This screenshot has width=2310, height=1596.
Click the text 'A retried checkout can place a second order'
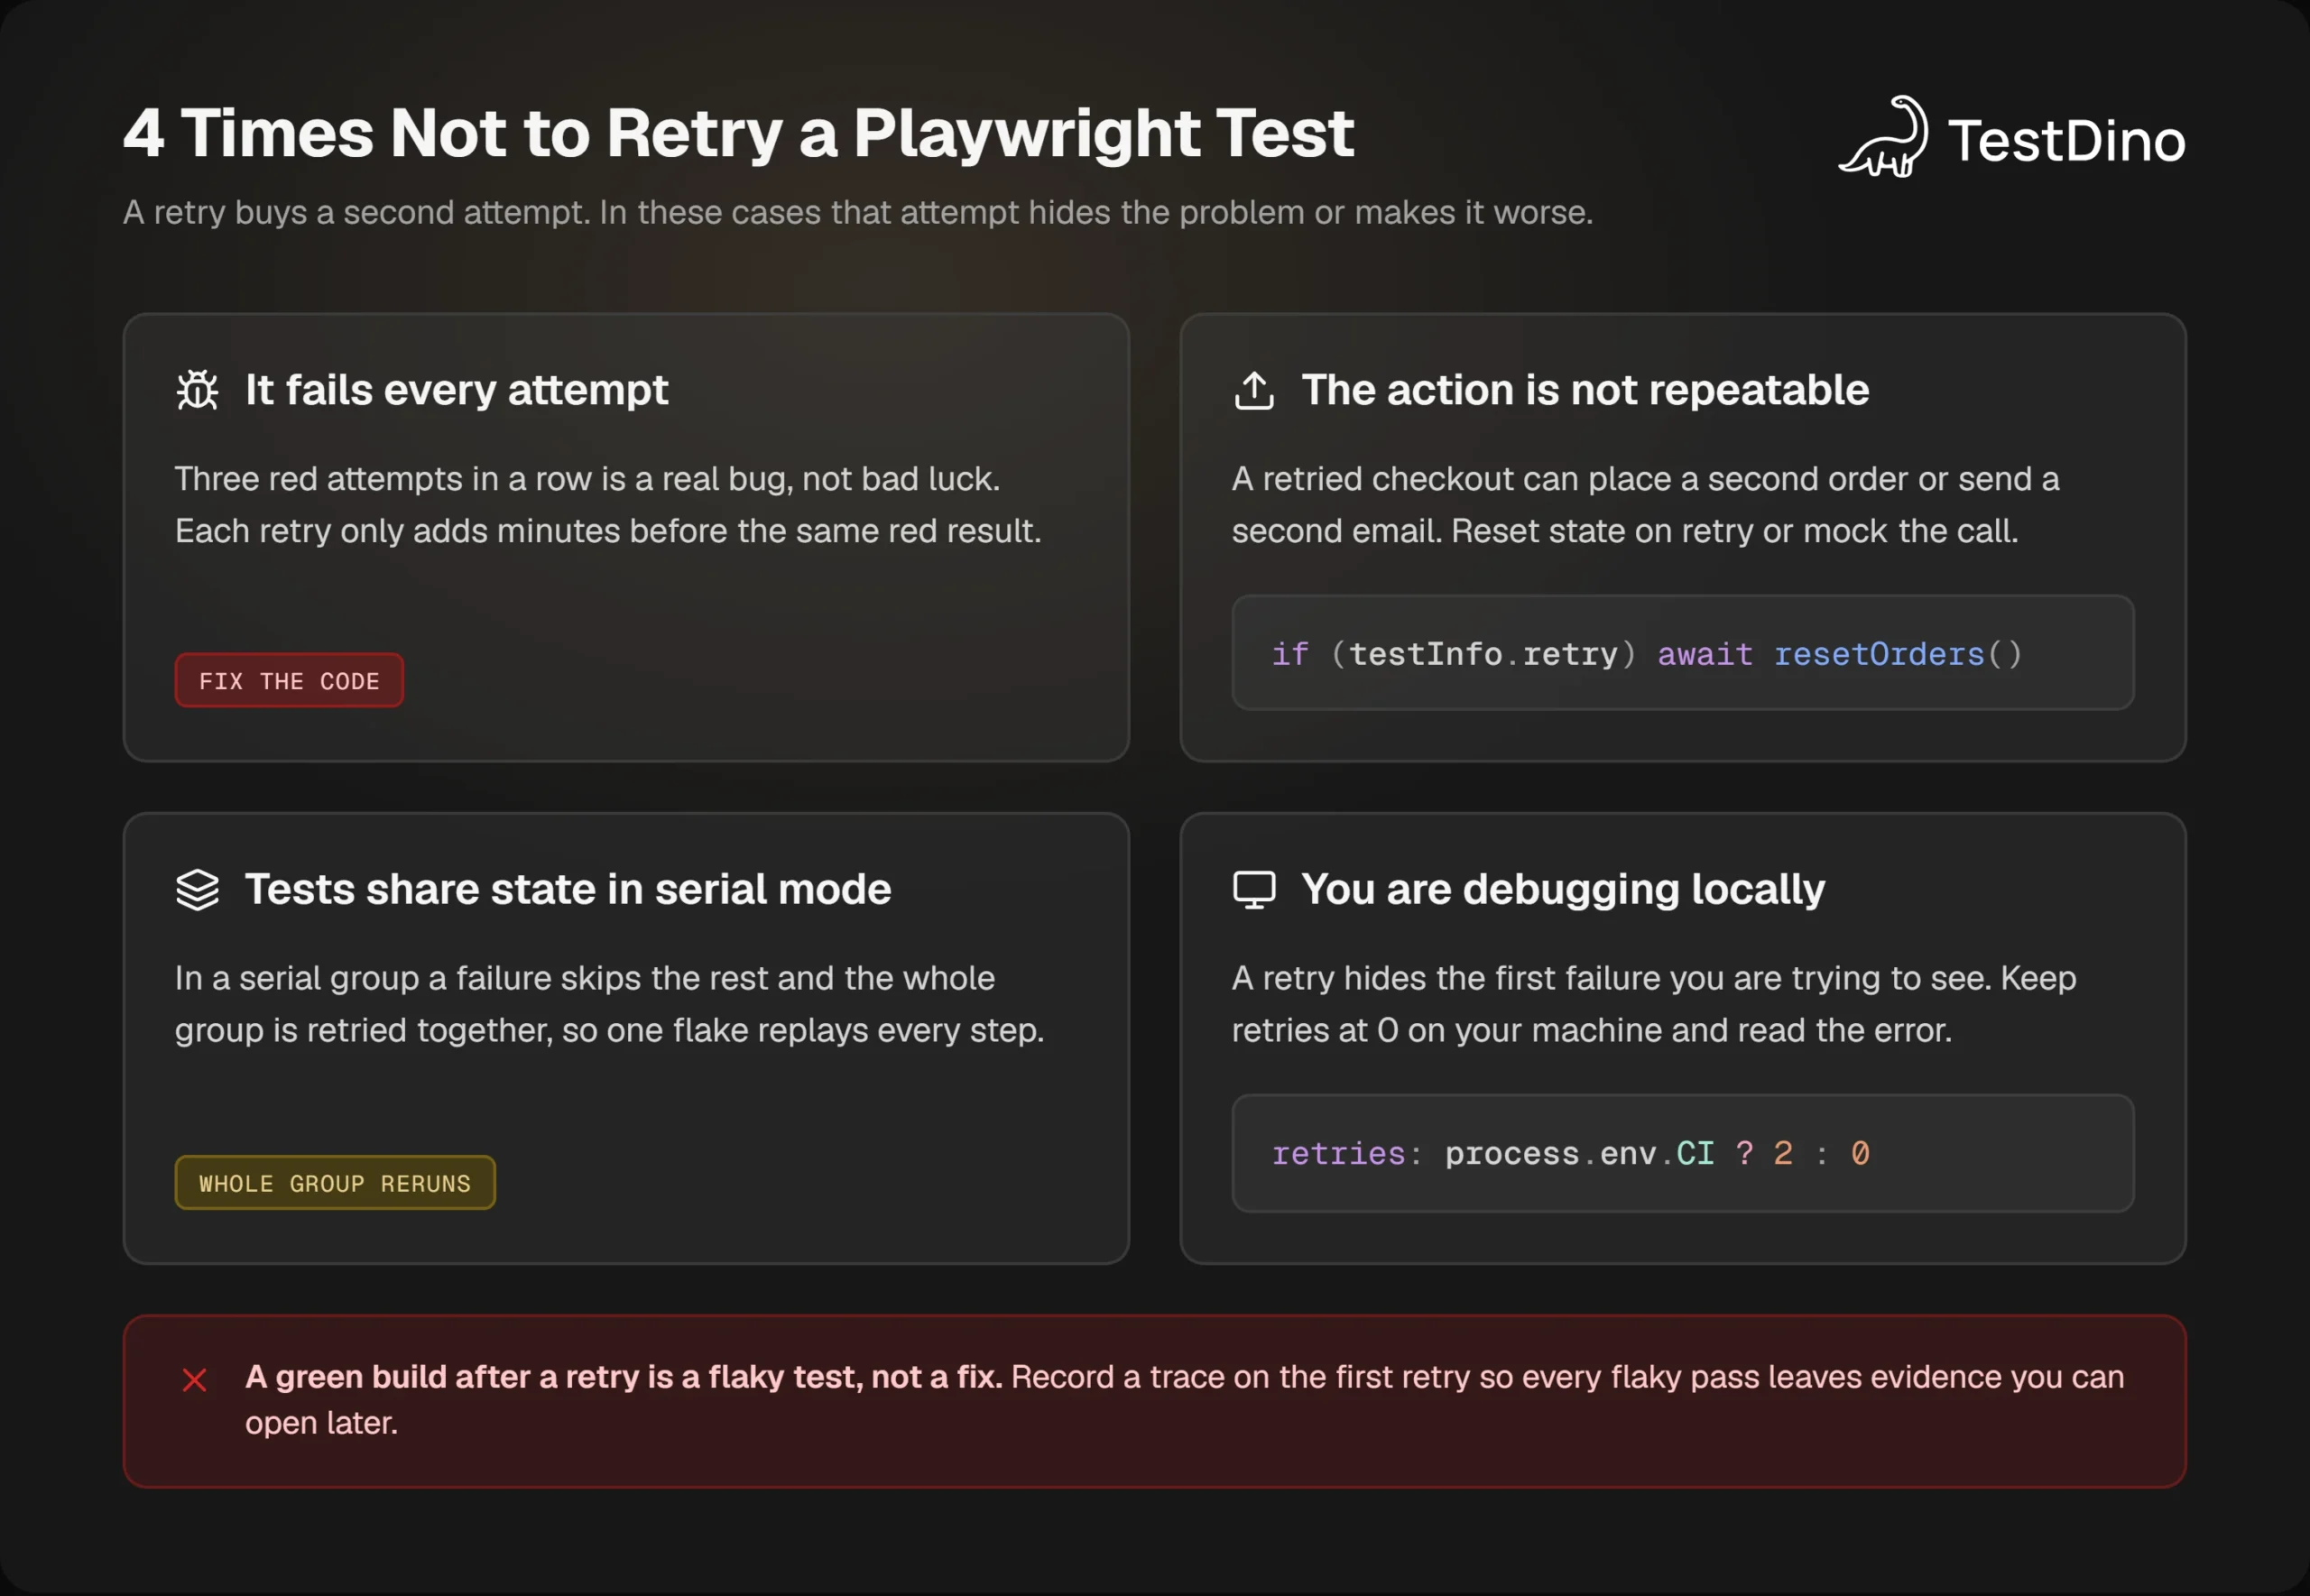[x=1570, y=479]
